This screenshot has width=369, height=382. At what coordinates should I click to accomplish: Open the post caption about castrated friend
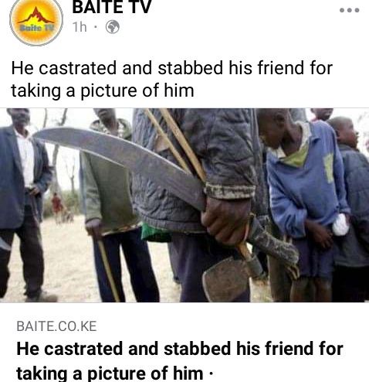click(172, 79)
